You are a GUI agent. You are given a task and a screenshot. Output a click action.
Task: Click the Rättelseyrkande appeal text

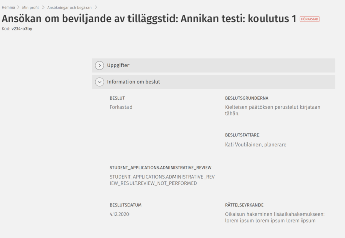[x=274, y=217]
